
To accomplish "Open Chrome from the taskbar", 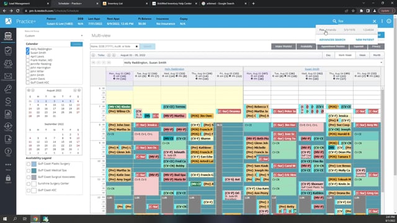I will tap(35, 219).
